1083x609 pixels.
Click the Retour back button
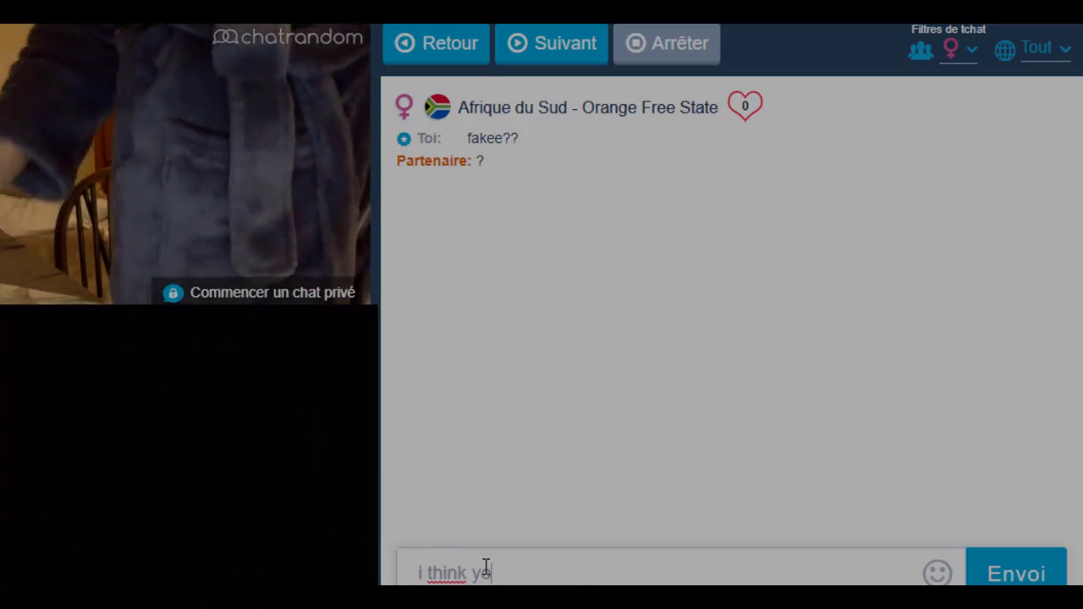point(436,43)
